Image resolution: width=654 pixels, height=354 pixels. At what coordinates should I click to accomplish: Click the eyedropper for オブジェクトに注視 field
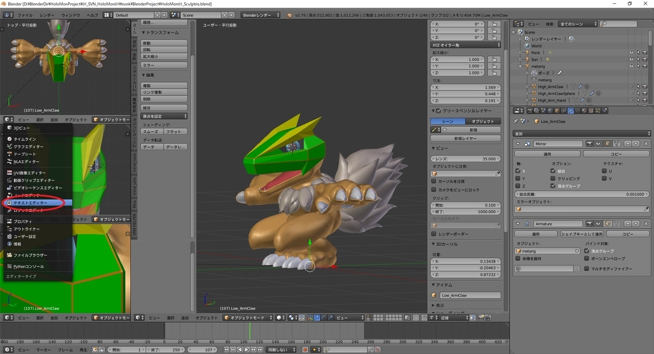point(498,173)
